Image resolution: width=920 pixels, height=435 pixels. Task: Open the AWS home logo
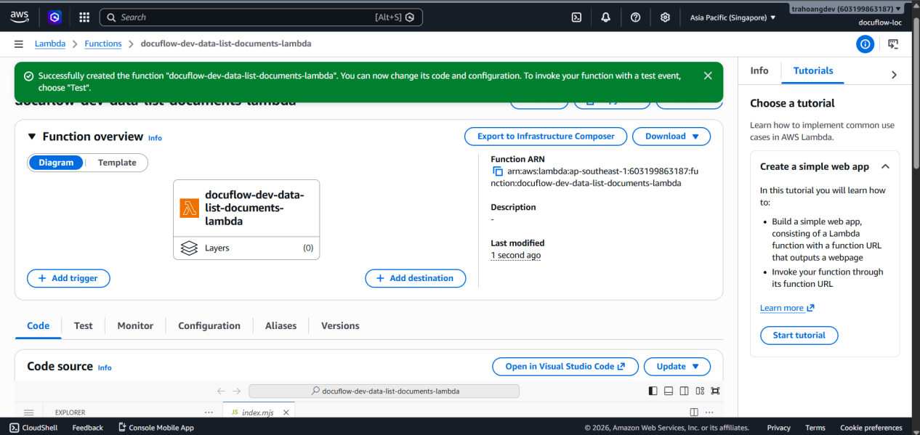point(20,17)
